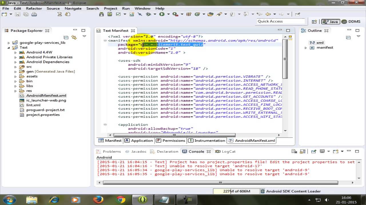The height and width of the screenshot is (205, 366).
Task: Switch to the Application editor tab
Action: (139, 140)
